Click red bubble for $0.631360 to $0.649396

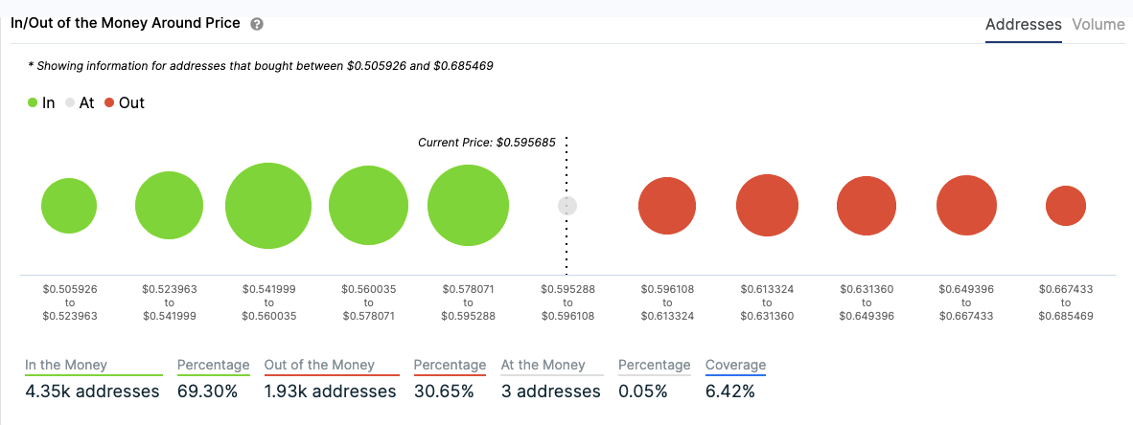click(867, 206)
